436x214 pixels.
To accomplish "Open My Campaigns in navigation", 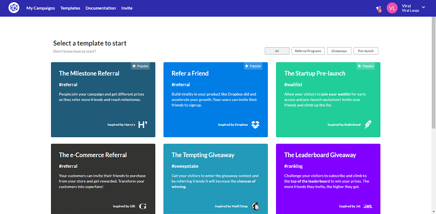I will click(x=41, y=8).
